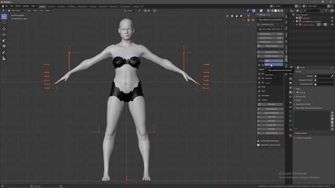Open the Automodelling Tools panel button
The image size is (335, 188).
click(270, 113)
